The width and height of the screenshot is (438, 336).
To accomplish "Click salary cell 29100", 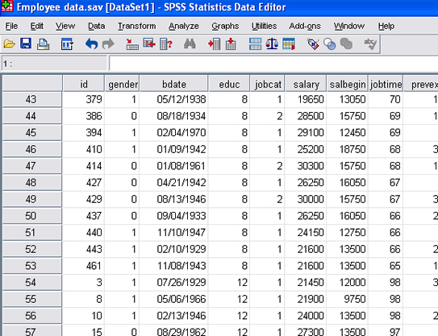I will [306, 133].
